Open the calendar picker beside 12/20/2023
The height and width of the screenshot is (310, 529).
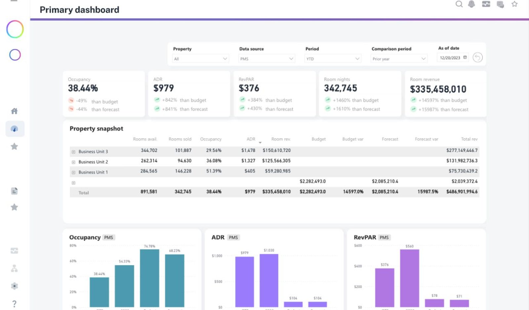pos(465,57)
